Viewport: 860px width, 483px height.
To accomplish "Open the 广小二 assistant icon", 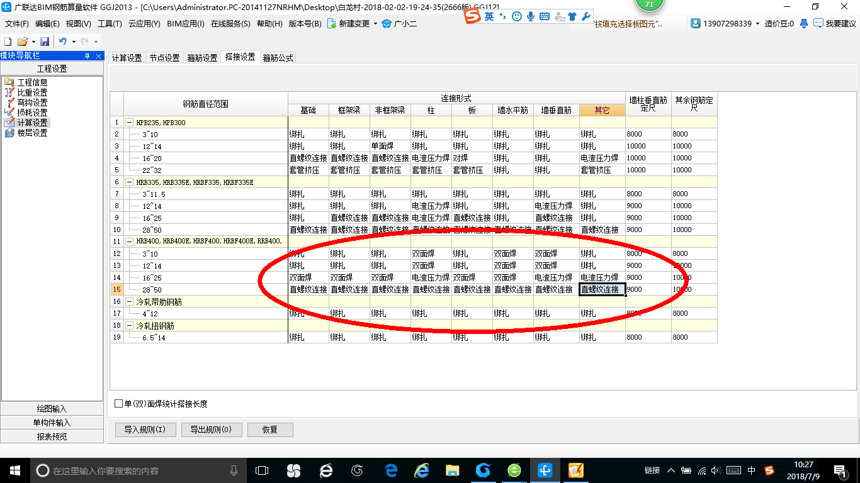I will (387, 24).
